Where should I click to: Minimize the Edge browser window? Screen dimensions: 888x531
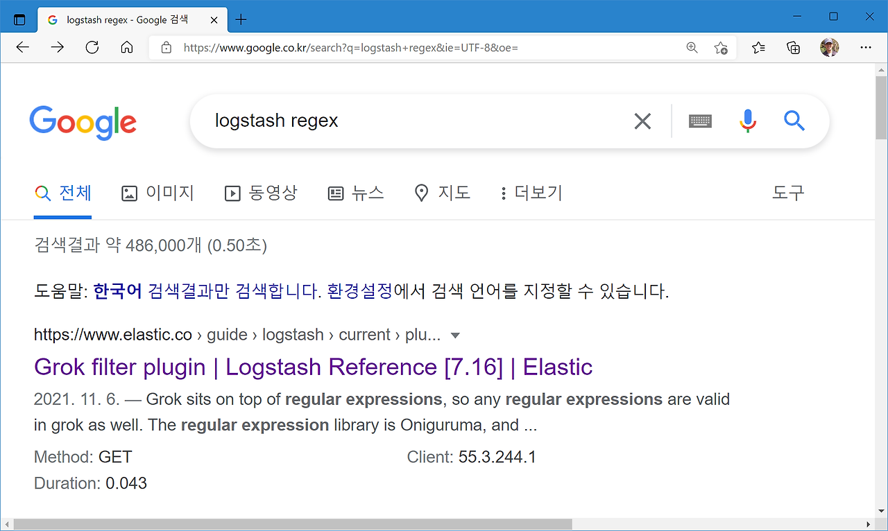(798, 17)
